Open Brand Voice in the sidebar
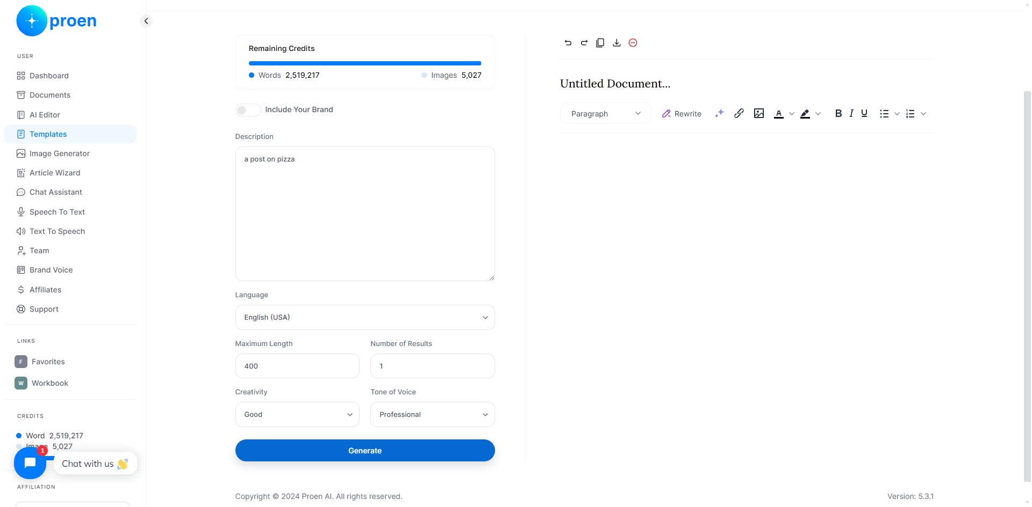The width and height of the screenshot is (1032, 507). coord(70,270)
